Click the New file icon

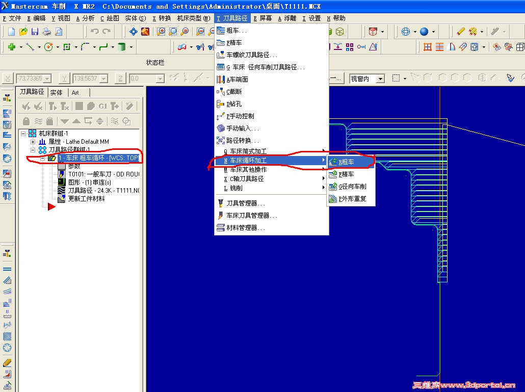(11, 32)
